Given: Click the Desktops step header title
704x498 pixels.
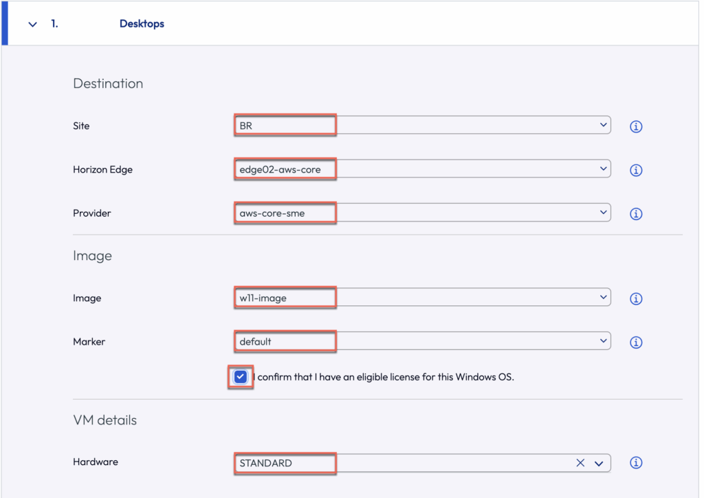Looking at the screenshot, I should click(142, 24).
